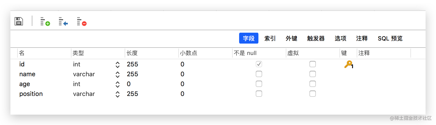The width and height of the screenshot is (436, 125).
Task: Open the type dropdown for the id field
Action: [118, 65]
